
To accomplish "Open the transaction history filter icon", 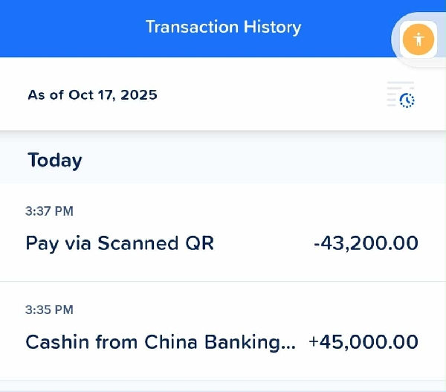I will pyautogui.click(x=401, y=94).
